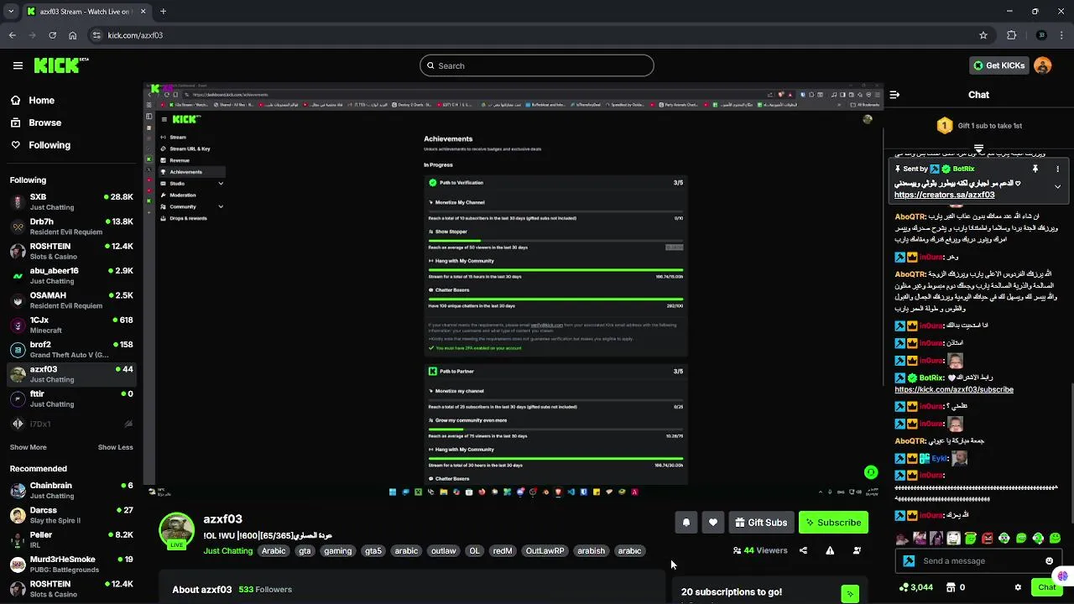This screenshot has width=1074, height=604.
Task: Open the user avatar in the top bar
Action: [x=1042, y=65]
